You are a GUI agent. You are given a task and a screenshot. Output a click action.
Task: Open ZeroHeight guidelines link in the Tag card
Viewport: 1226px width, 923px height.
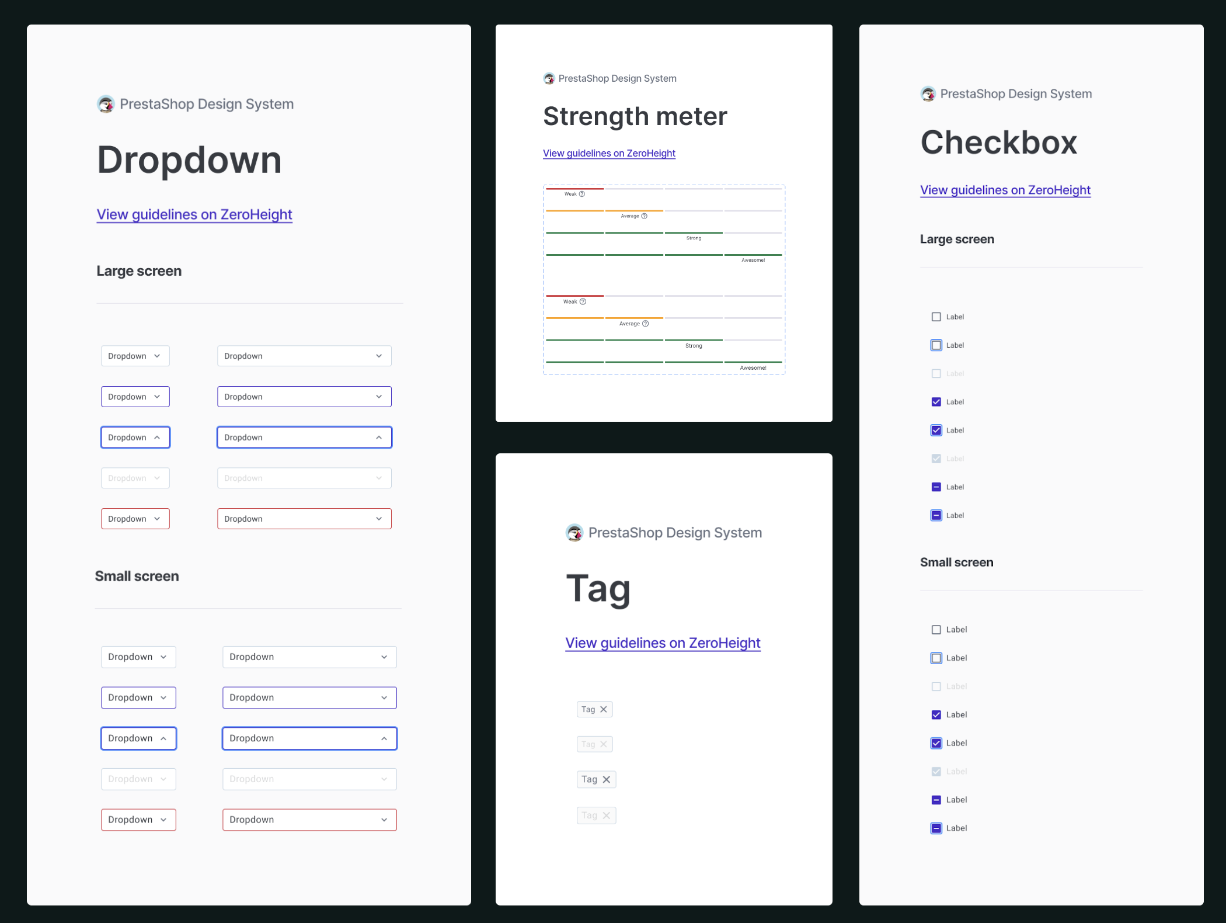coord(663,643)
